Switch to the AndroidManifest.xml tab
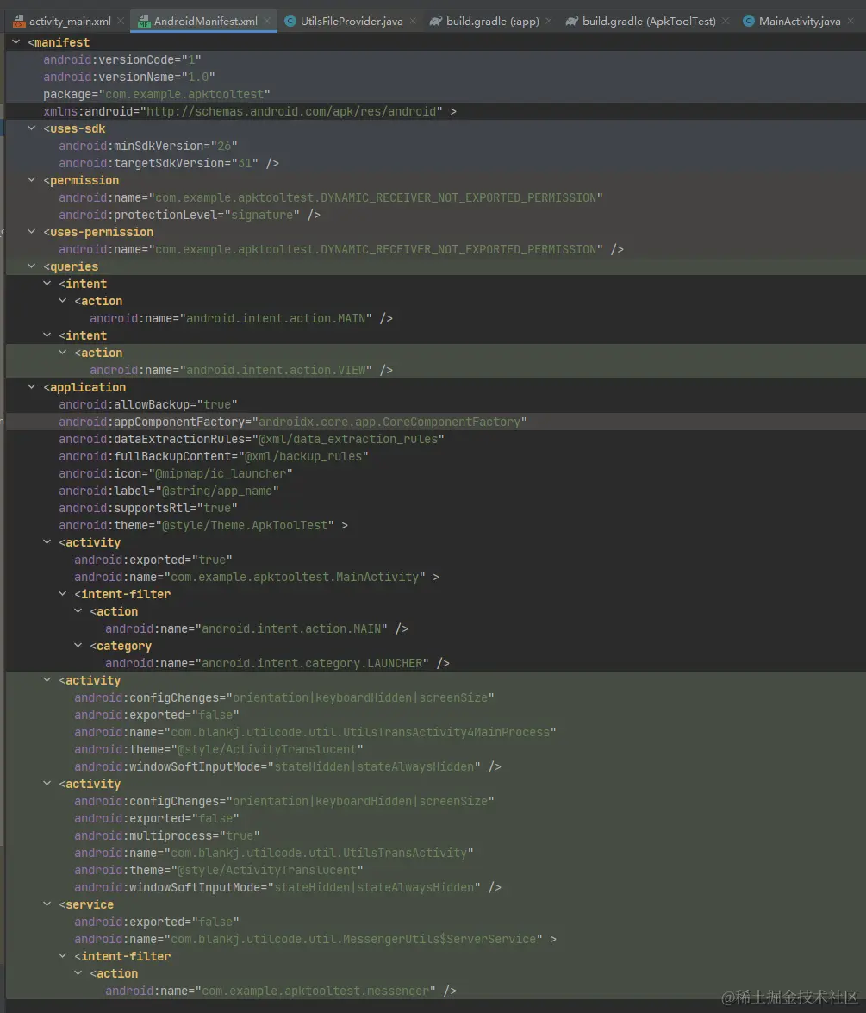866x1013 pixels. [205, 22]
